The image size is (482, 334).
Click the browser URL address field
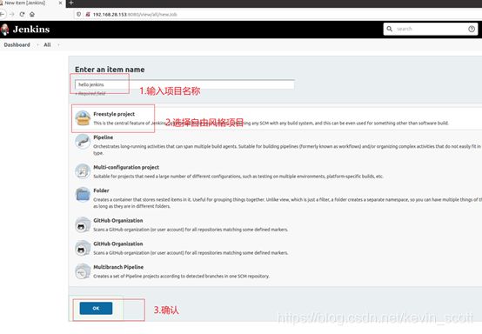point(278,14)
